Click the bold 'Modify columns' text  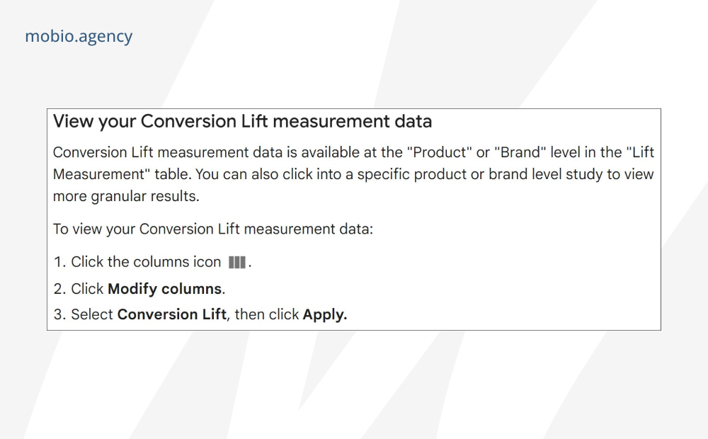pyautogui.click(x=165, y=289)
